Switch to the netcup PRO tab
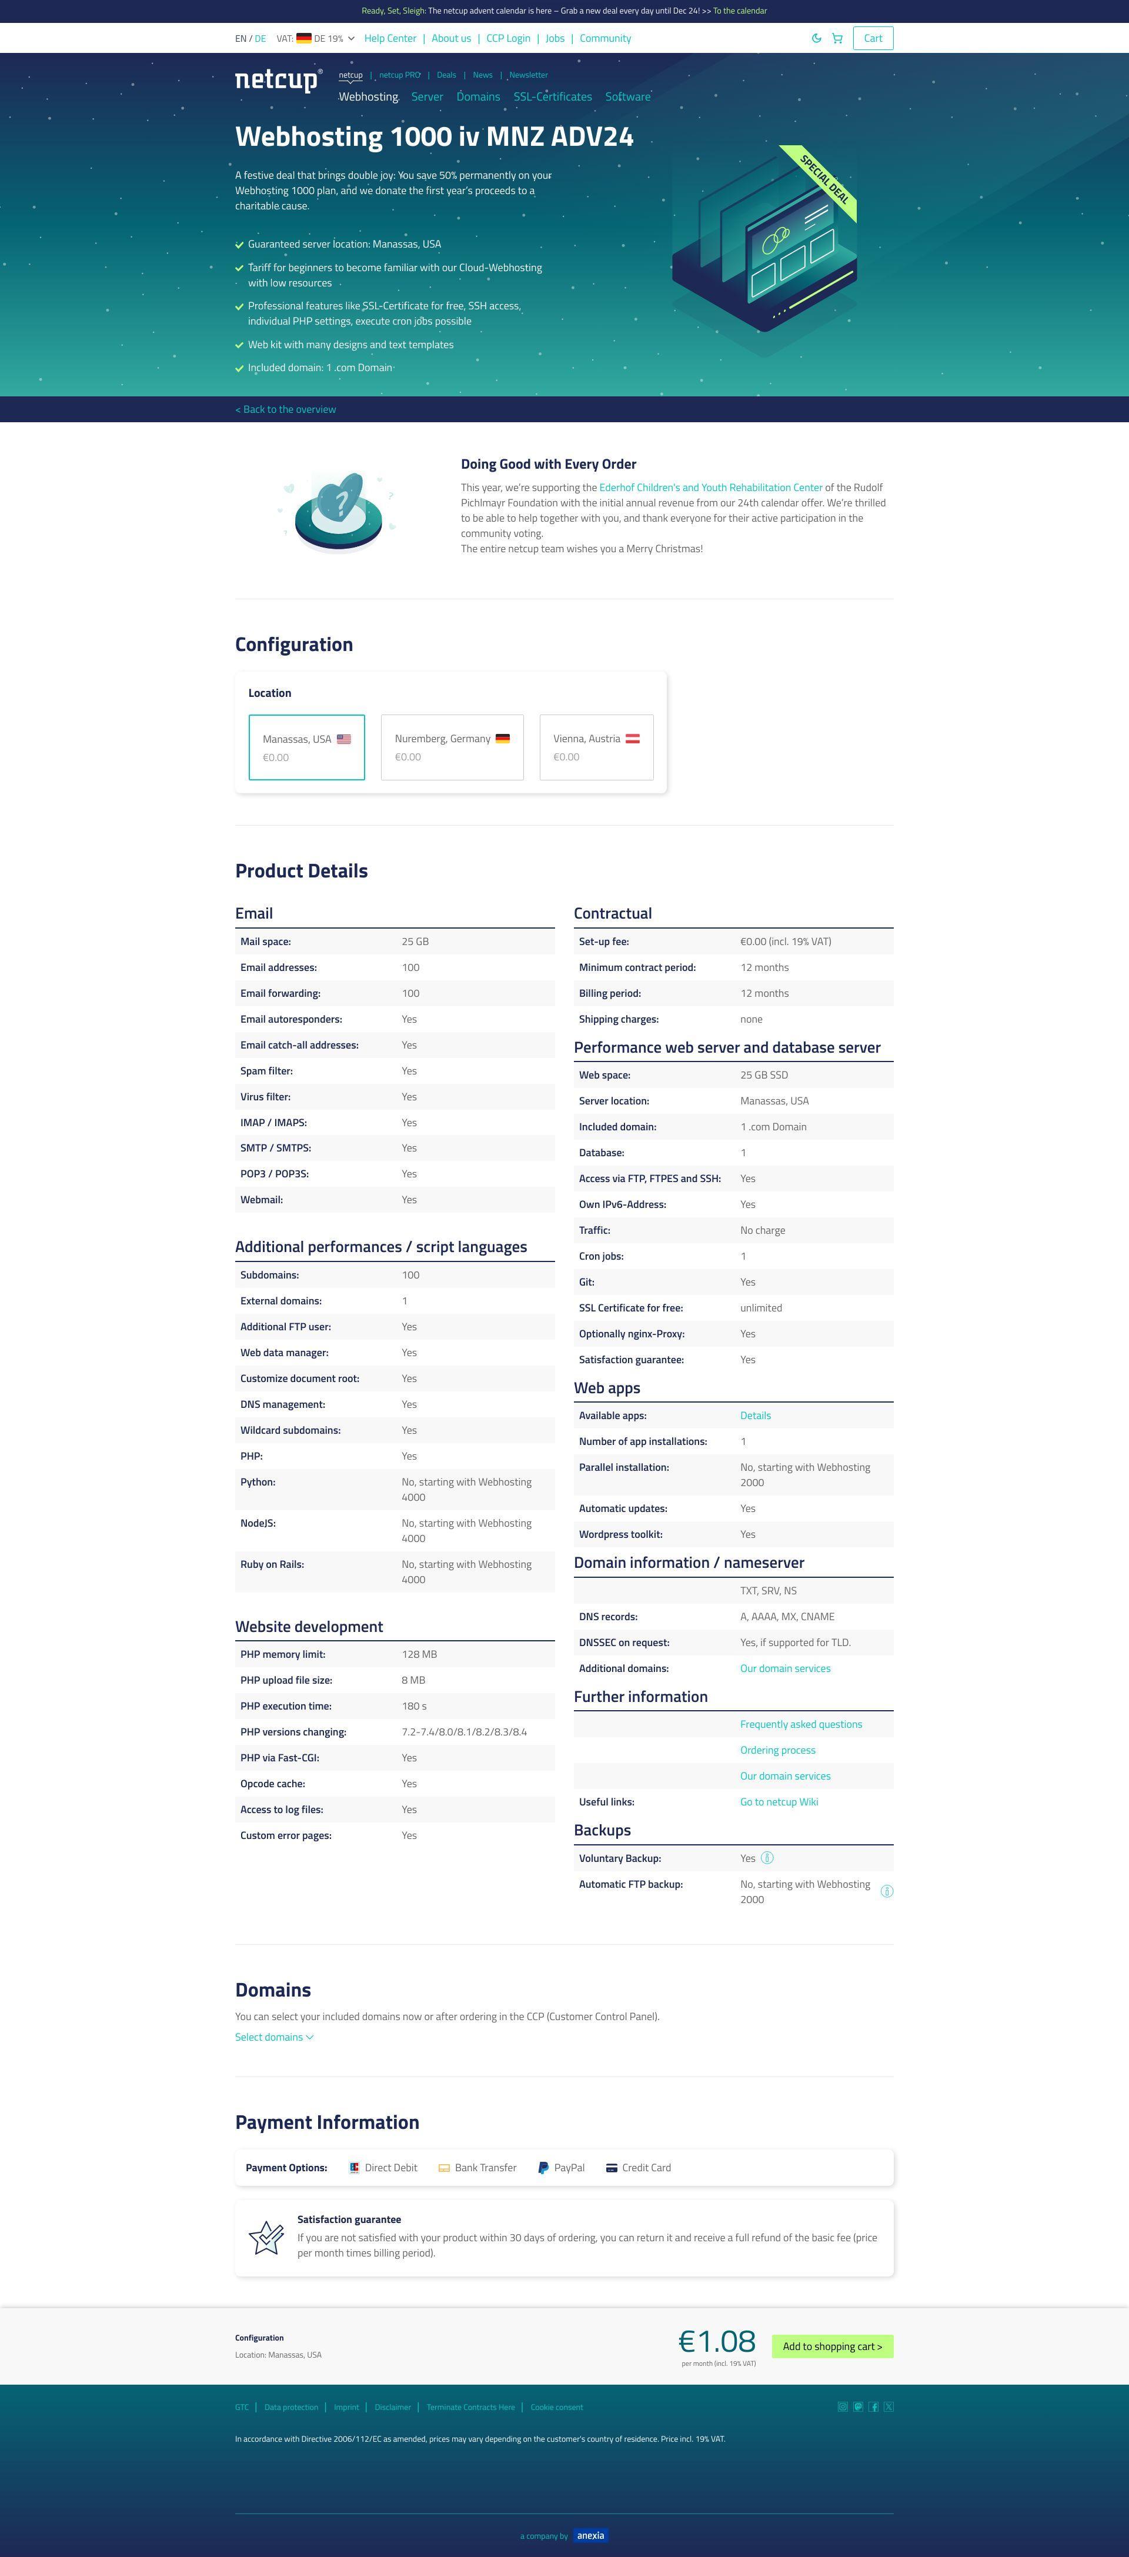The image size is (1129, 2557). tap(399, 75)
